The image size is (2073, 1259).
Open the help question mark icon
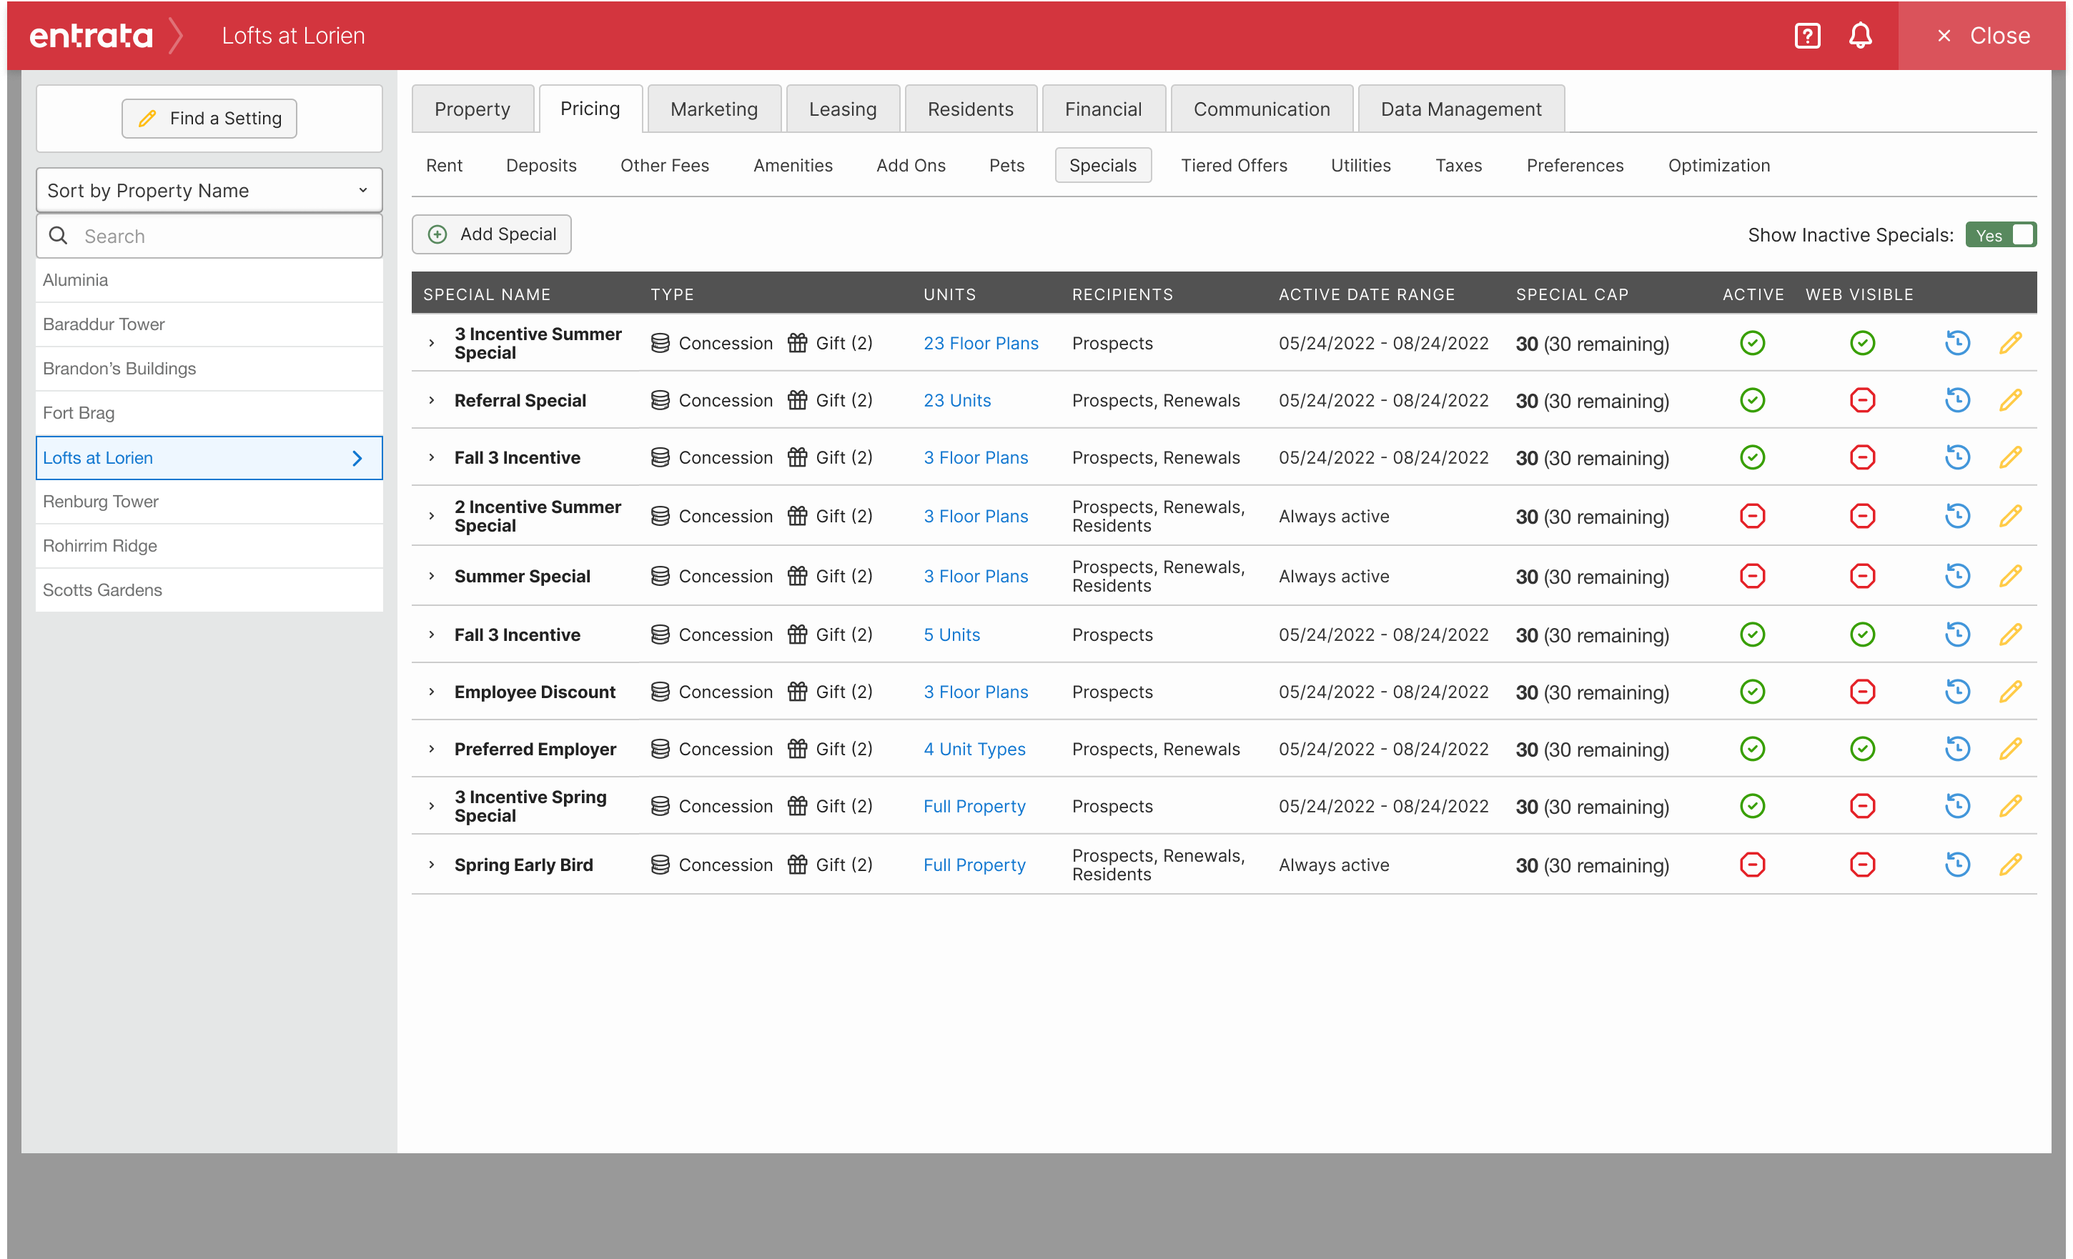pos(1807,35)
